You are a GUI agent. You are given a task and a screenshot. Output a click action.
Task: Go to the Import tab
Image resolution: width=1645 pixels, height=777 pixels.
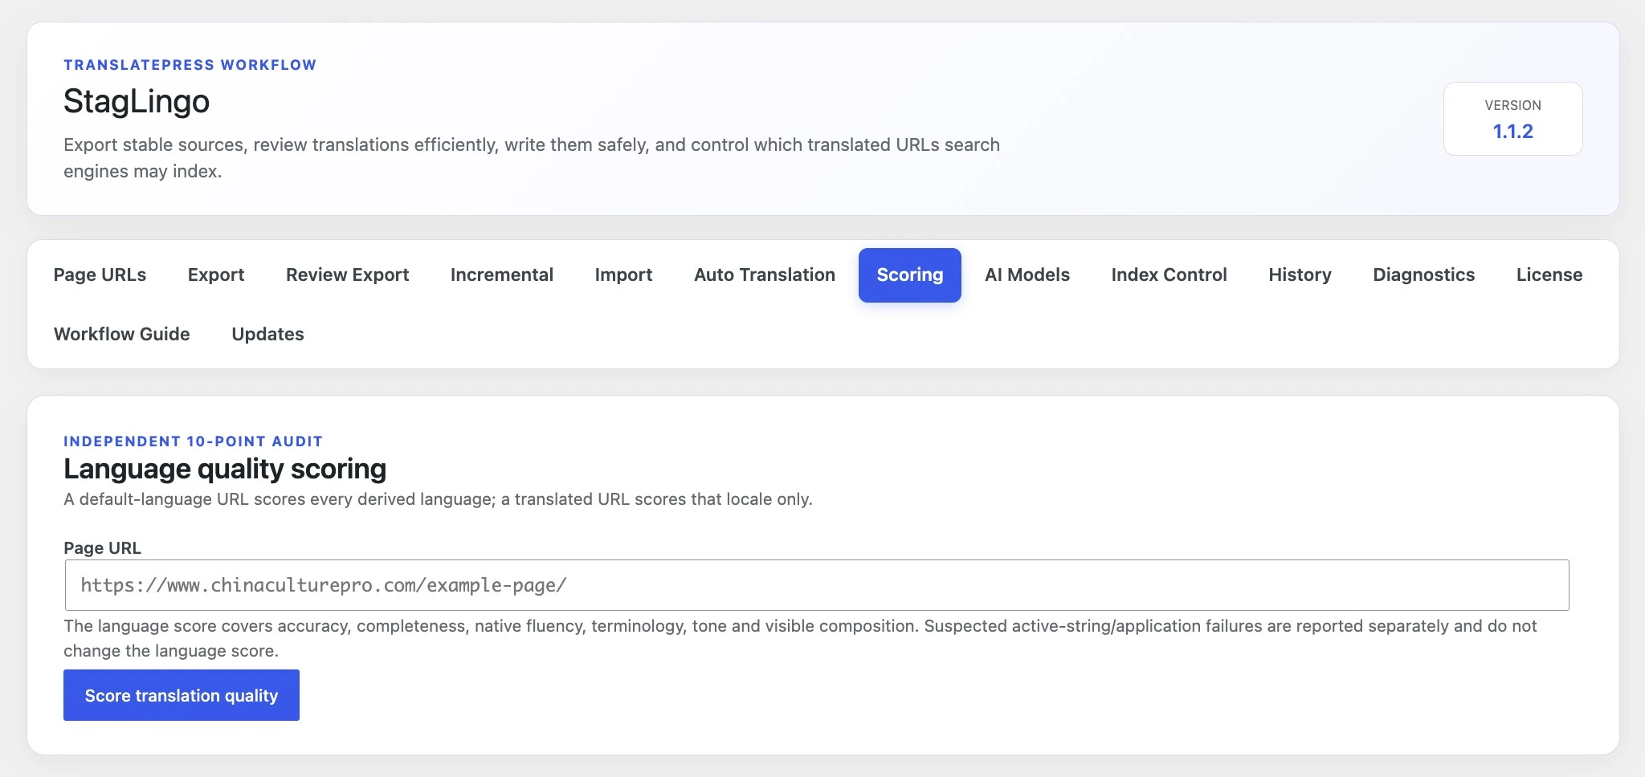coord(623,275)
